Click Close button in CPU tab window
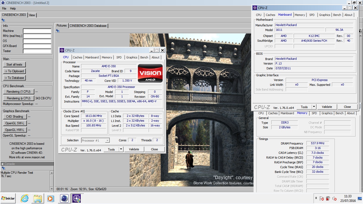The image size is (363, 204). pyautogui.click(x=154, y=149)
